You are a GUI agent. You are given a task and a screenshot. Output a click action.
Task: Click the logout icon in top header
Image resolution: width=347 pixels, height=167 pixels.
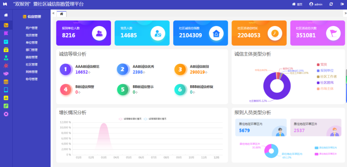click(x=342, y=4)
